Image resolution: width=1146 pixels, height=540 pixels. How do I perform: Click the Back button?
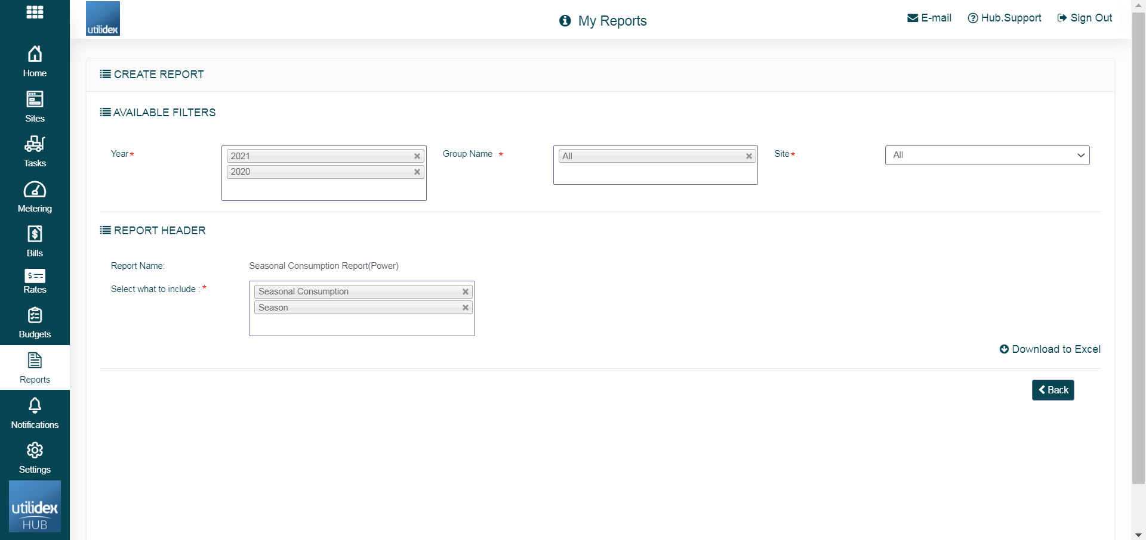click(1053, 390)
